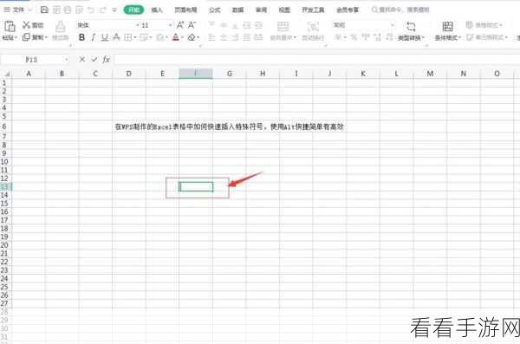This screenshot has width=520, height=344.
Task: Click the Merge and Center icon
Action: point(283,27)
